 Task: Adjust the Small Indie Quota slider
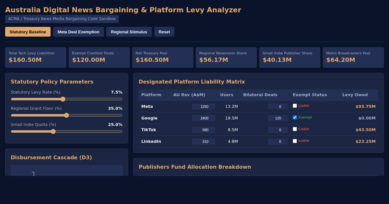(x=66, y=131)
